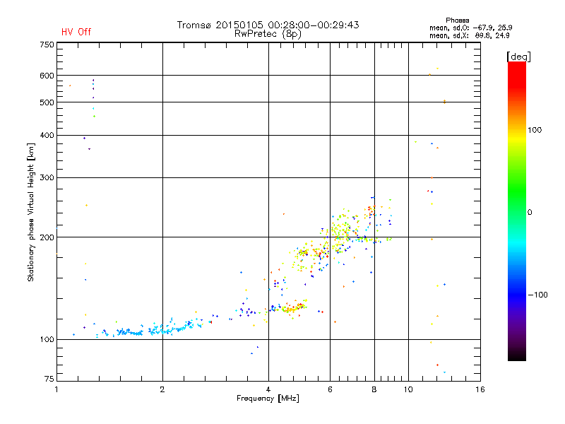Click the orange-red echo cluster near 5 MHz, 120 km
The image size is (565, 424).
pos(294,307)
